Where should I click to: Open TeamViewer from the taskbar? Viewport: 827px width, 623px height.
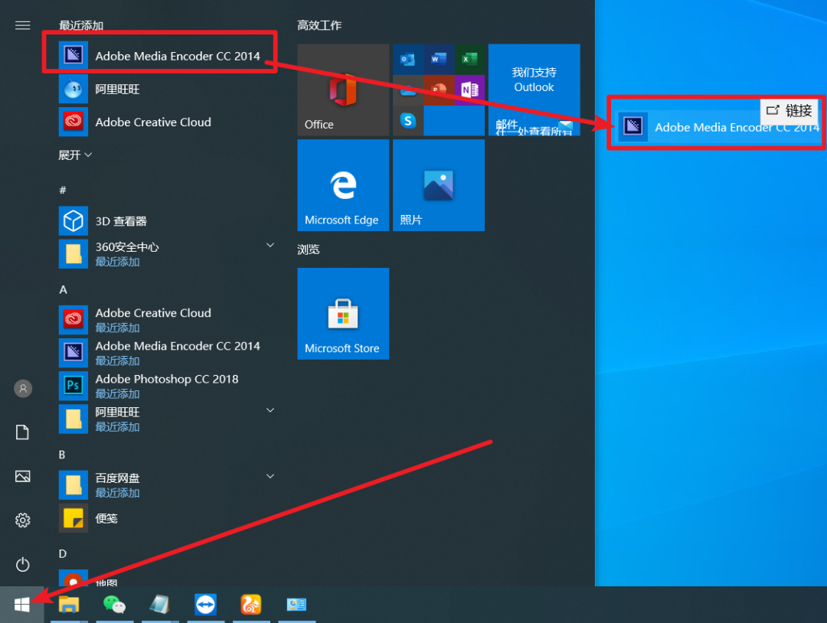205,605
